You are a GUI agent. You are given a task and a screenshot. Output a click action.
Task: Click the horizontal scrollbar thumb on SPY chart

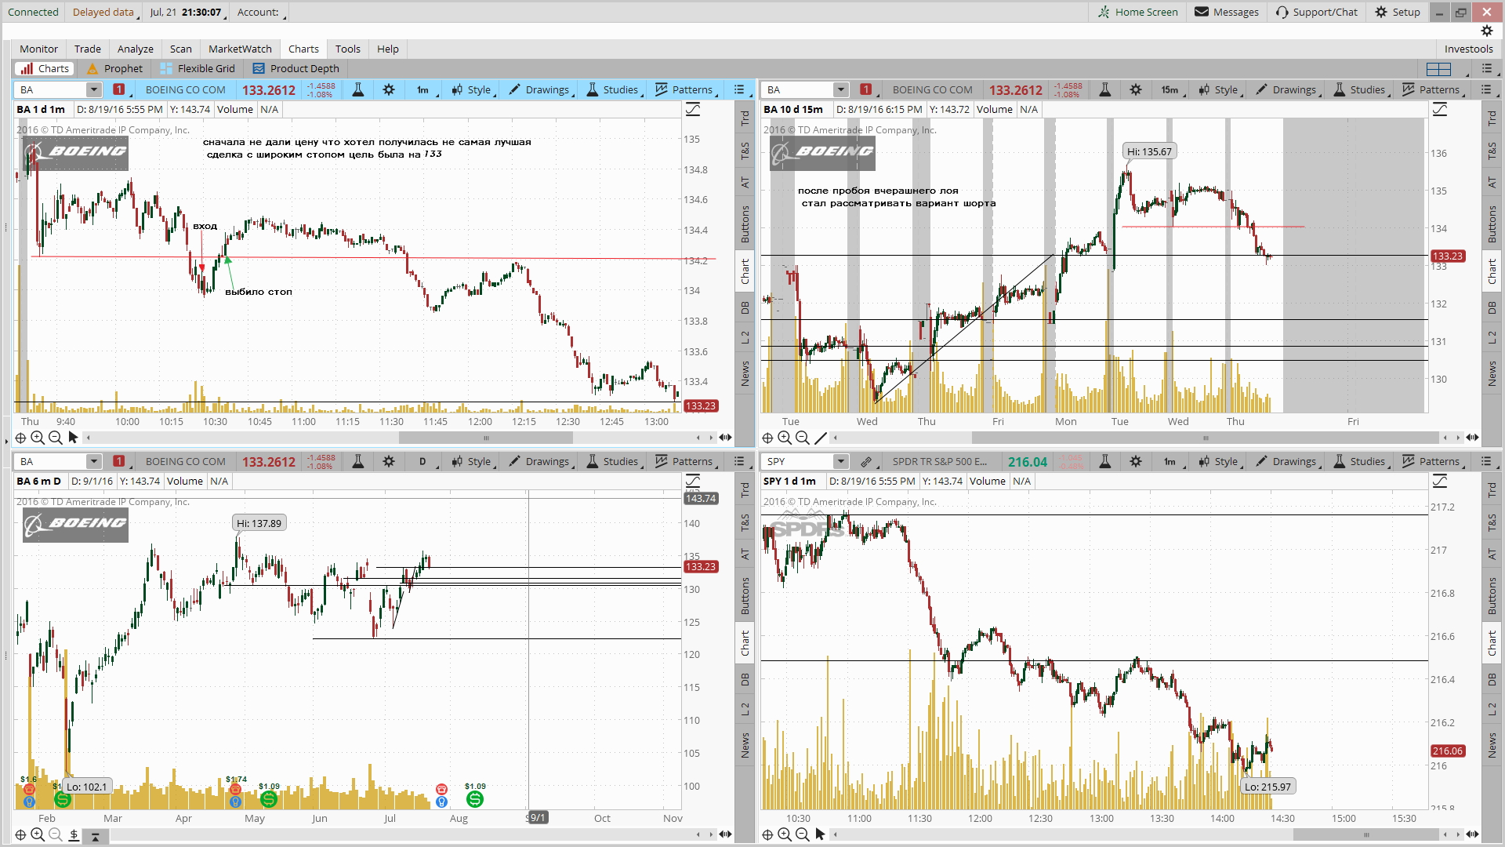pyautogui.click(x=1366, y=834)
